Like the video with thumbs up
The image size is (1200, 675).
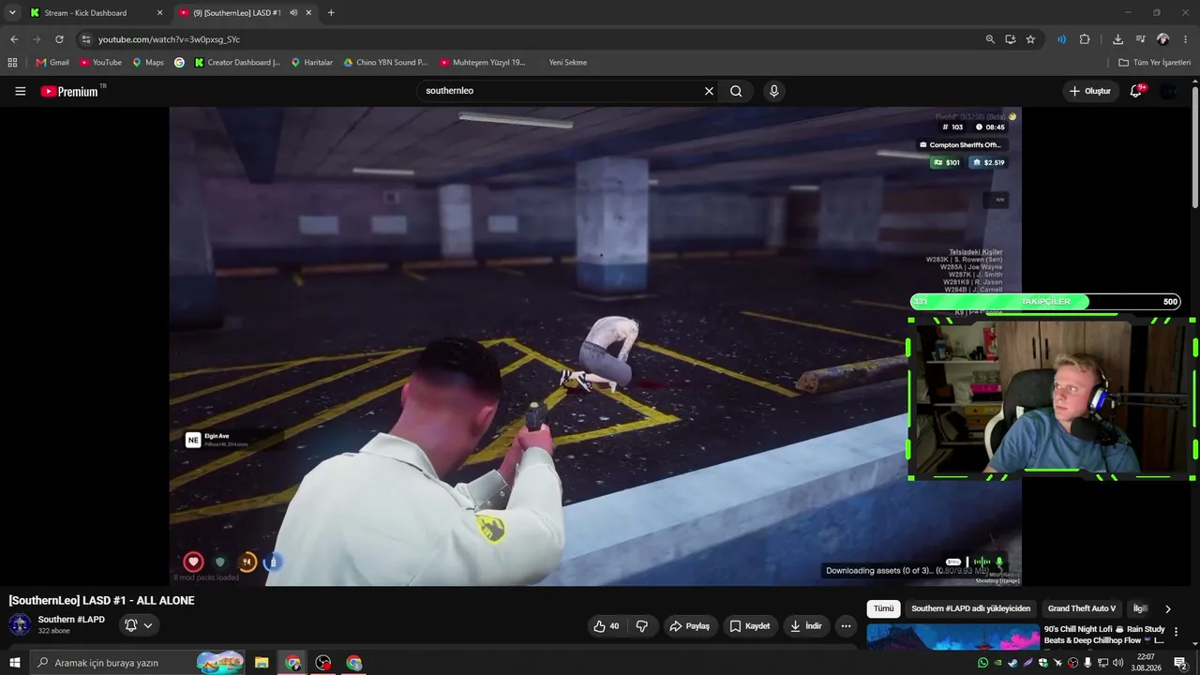click(607, 626)
